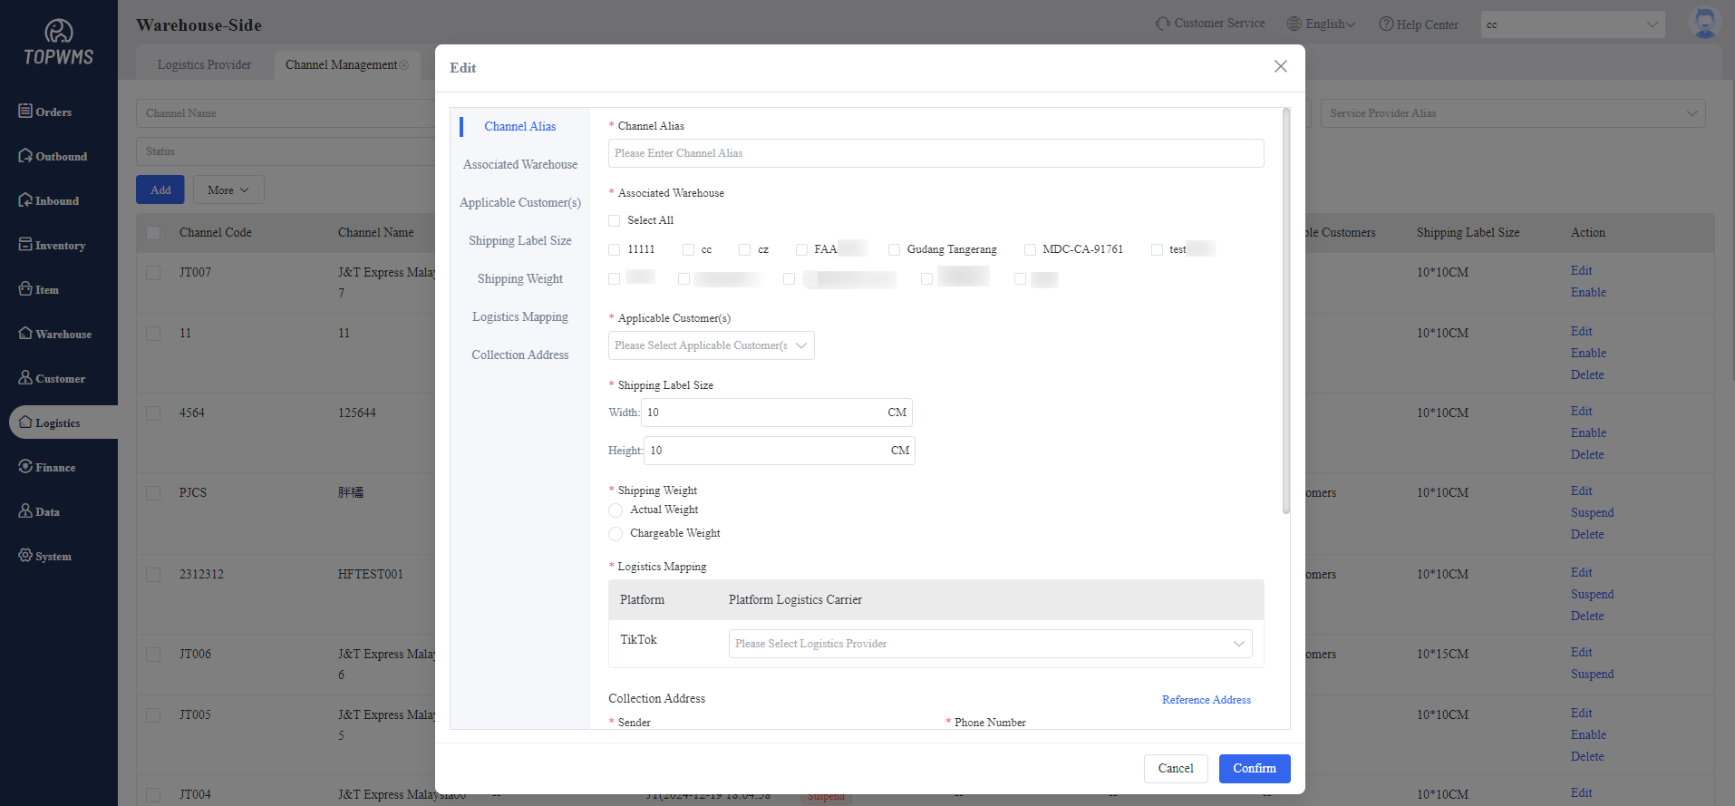Image resolution: width=1735 pixels, height=806 pixels.
Task: Click the Outbound sidebar icon
Action: tap(25, 156)
